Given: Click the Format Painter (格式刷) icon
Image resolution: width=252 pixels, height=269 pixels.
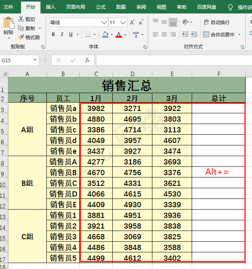Looking at the screenshot, I should pos(21,37).
